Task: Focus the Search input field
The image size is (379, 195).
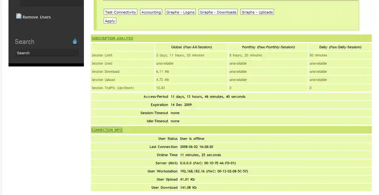Action: tap(47, 53)
